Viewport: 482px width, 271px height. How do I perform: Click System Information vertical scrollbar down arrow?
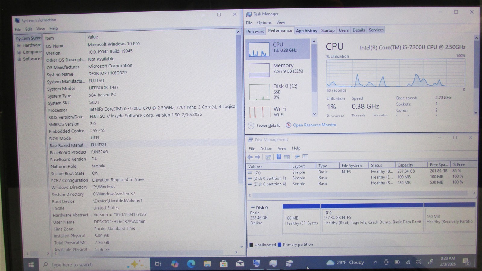241,247
